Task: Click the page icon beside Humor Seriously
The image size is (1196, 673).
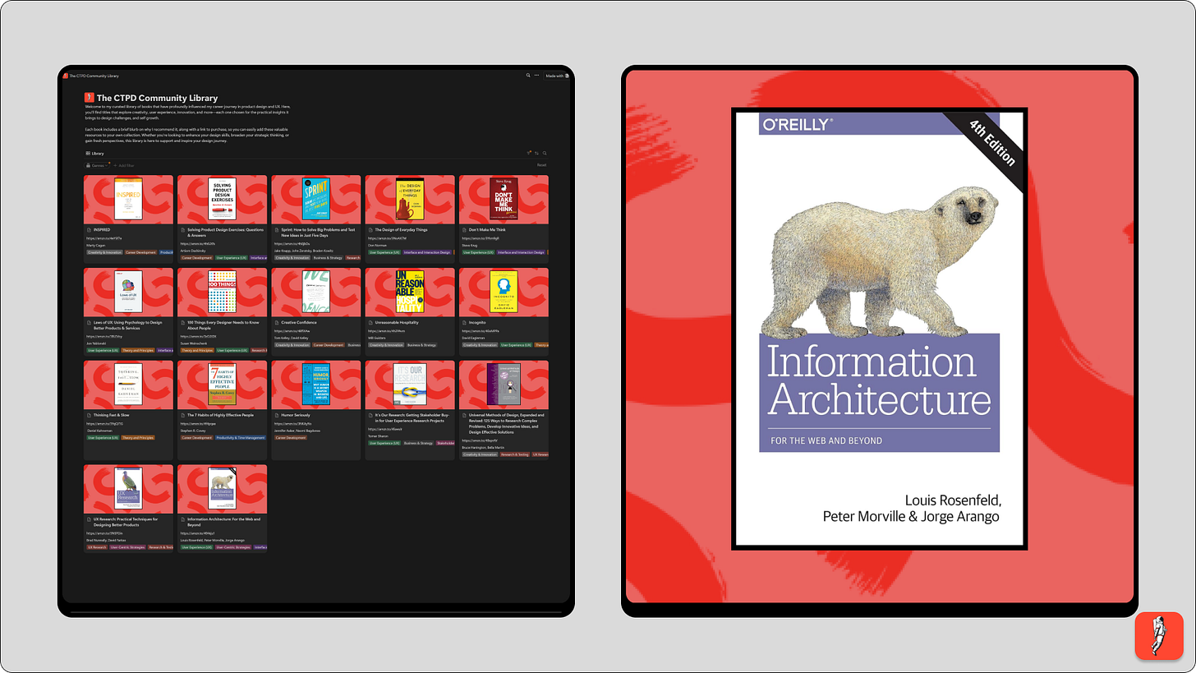Action: 277,415
